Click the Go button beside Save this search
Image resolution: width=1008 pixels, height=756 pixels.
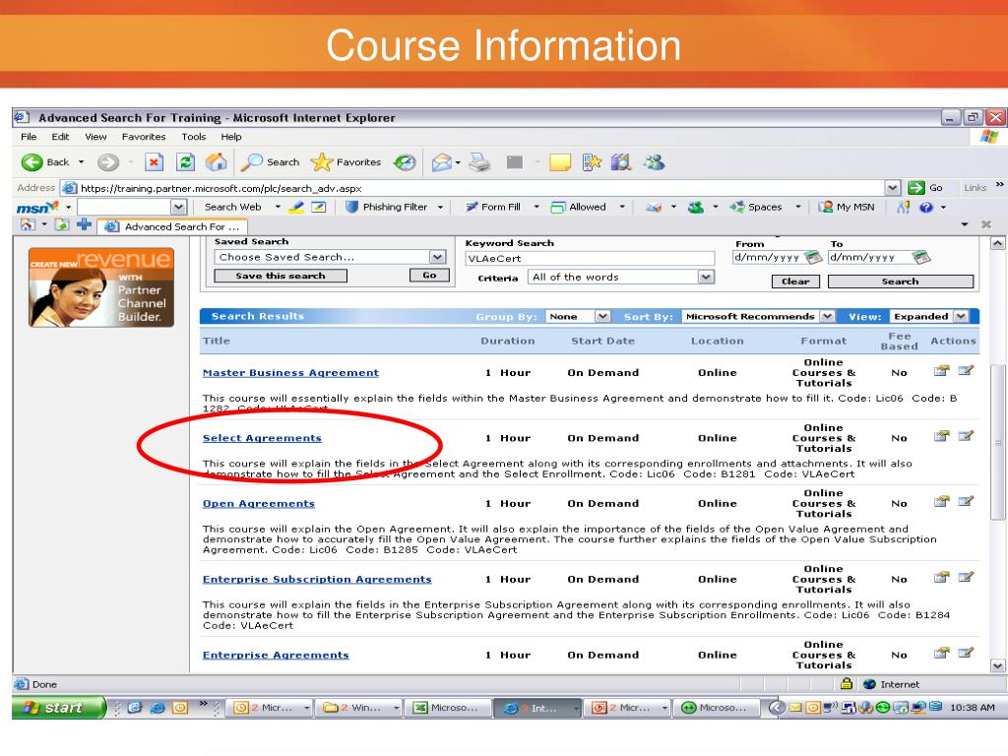(x=429, y=276)
